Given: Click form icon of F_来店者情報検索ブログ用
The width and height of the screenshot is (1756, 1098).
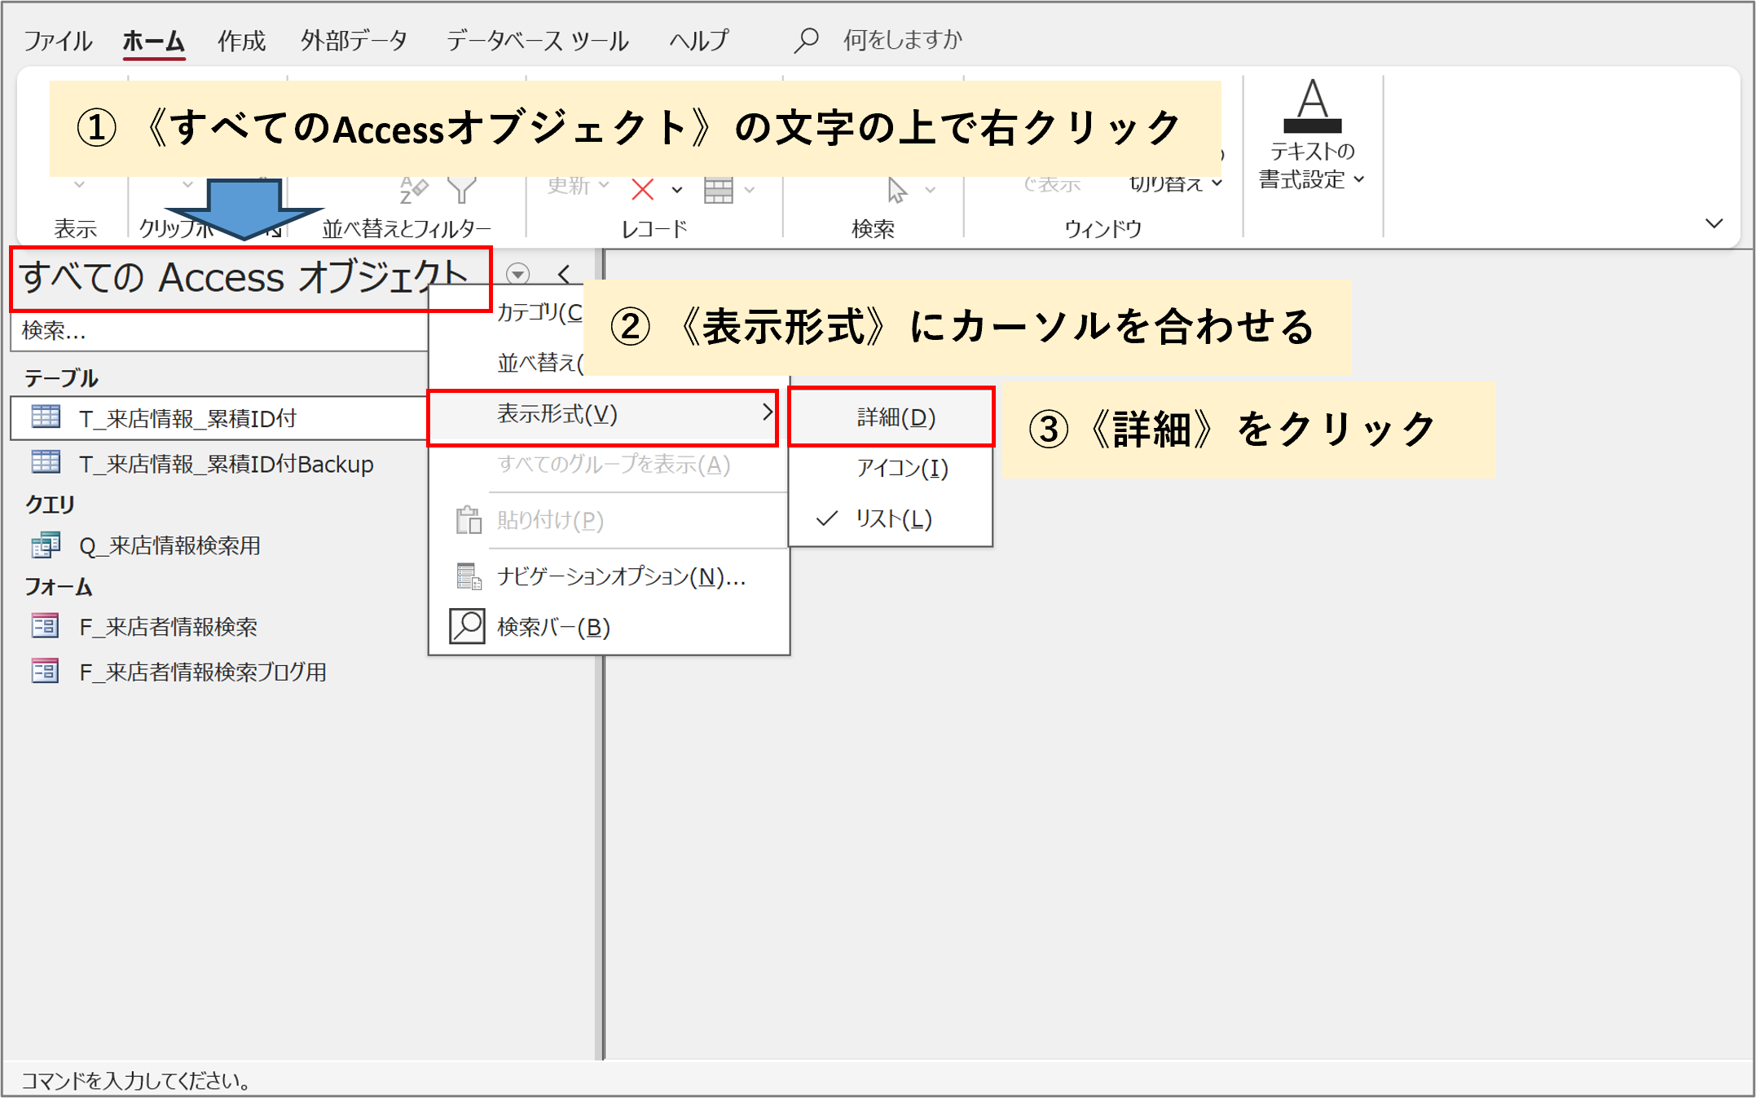Looking at the screenshot, I should click(x=46, y=671).
